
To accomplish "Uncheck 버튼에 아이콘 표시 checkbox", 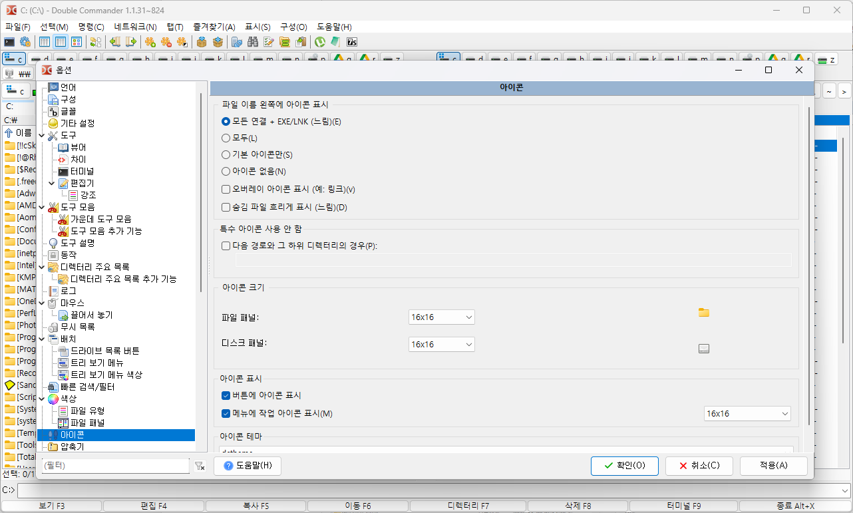I will pyautogui.click(x=226, y=396).
